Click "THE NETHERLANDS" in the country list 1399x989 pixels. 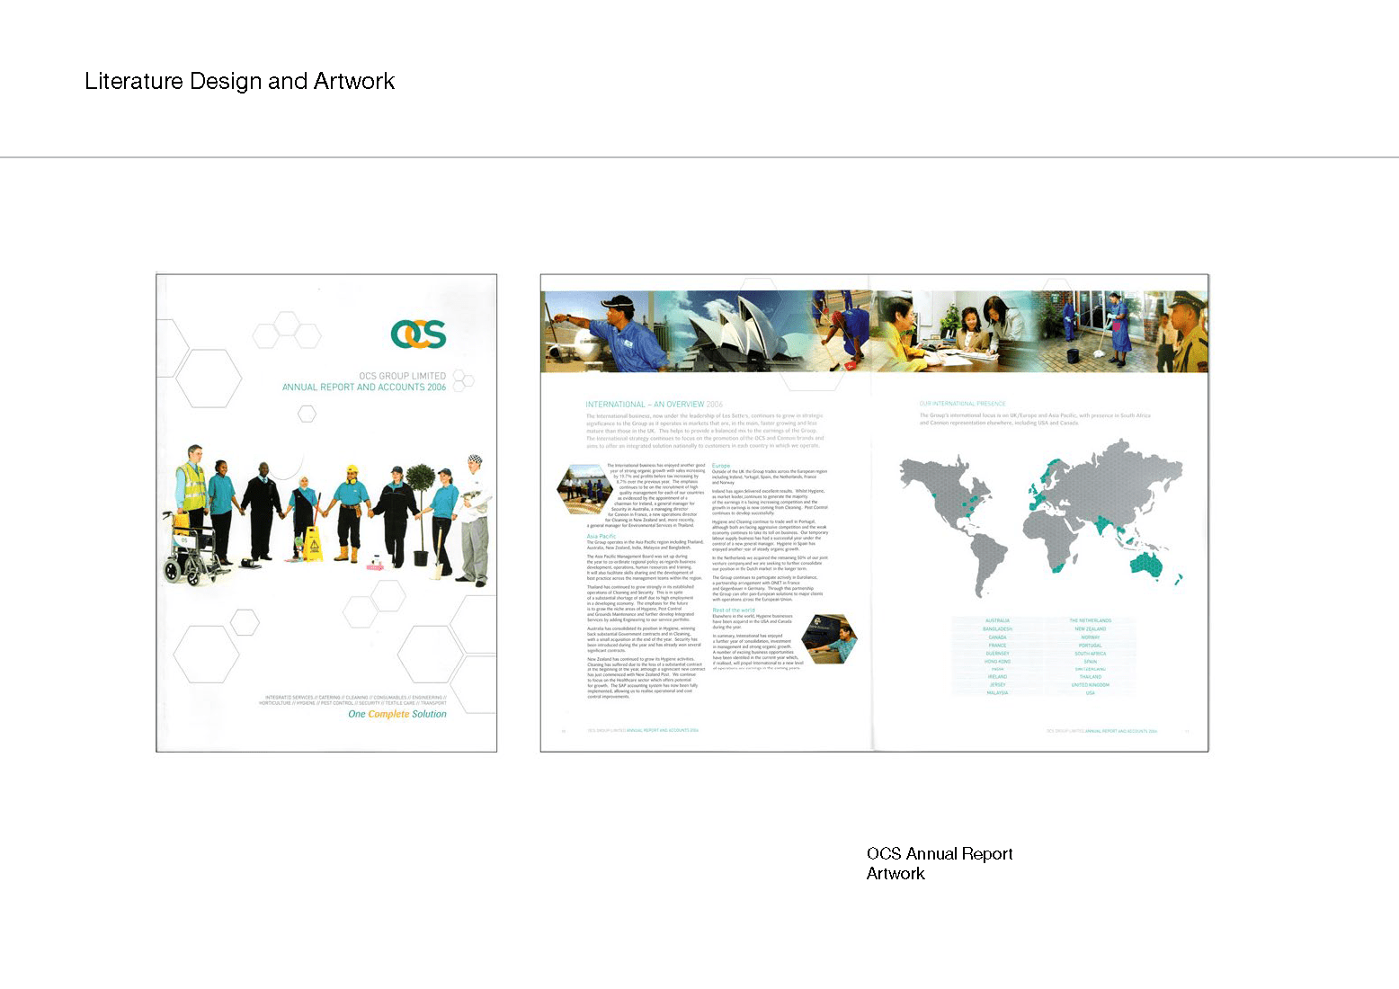(1090, 620)
